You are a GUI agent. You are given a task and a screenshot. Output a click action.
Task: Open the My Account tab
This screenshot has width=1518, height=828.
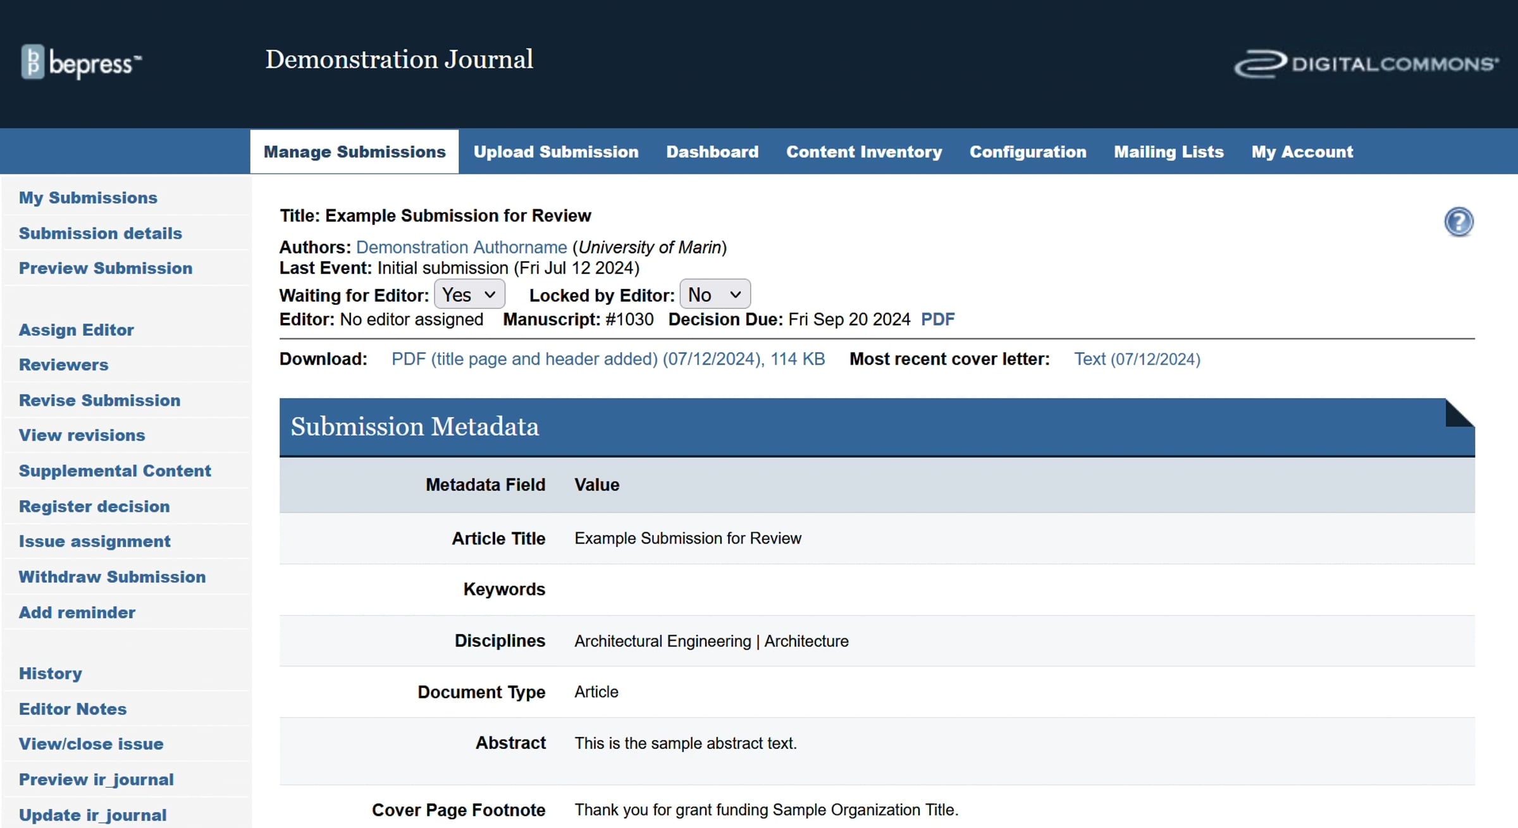(1302, 152)
